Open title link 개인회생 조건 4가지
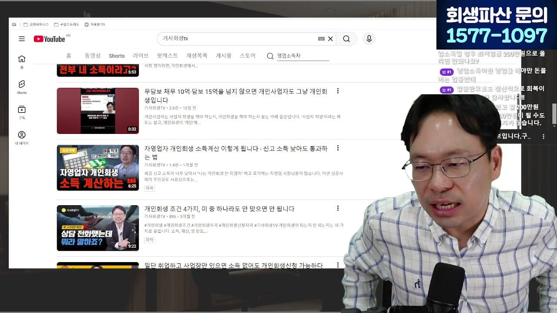The height and width of the screenshot is (313, 557). (219, 209)
